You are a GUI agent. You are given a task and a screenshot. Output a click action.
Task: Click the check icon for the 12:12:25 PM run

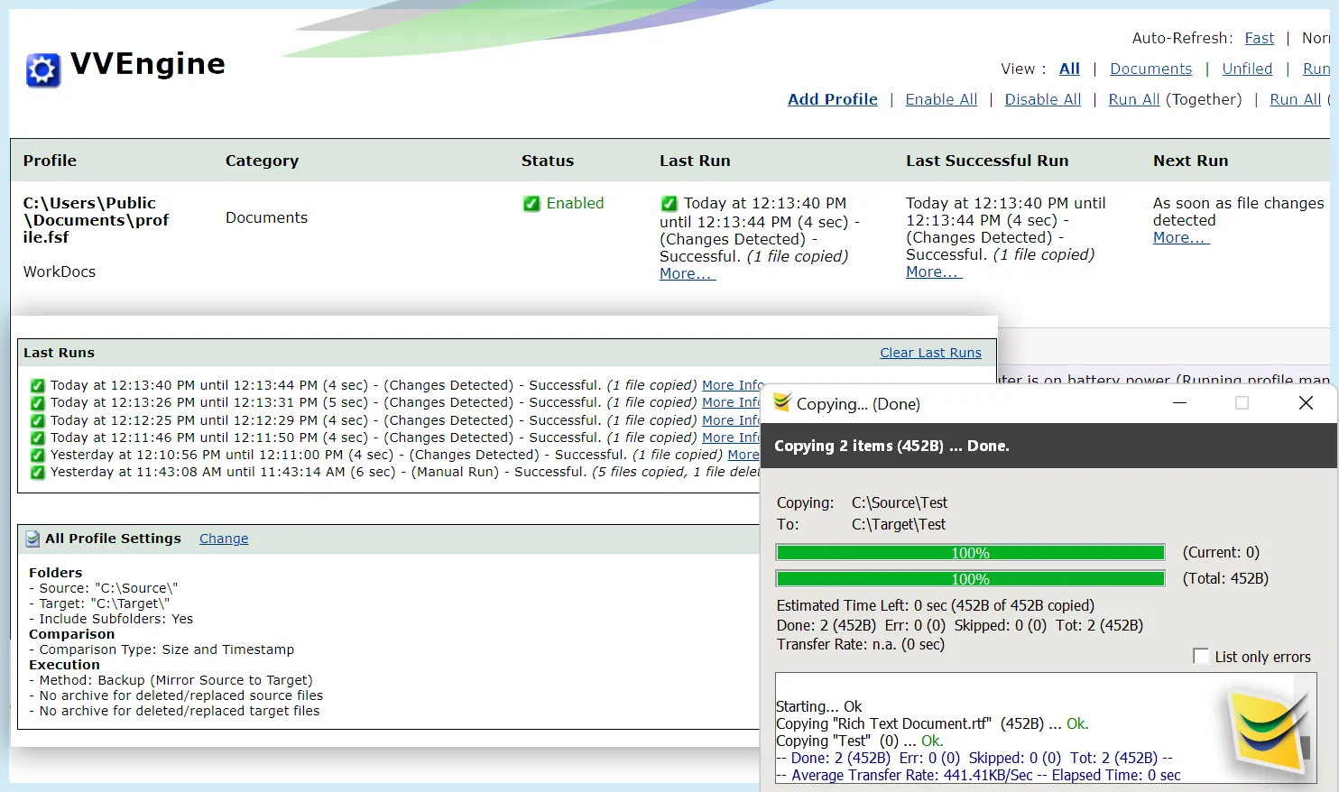click(x=37, y=421)
